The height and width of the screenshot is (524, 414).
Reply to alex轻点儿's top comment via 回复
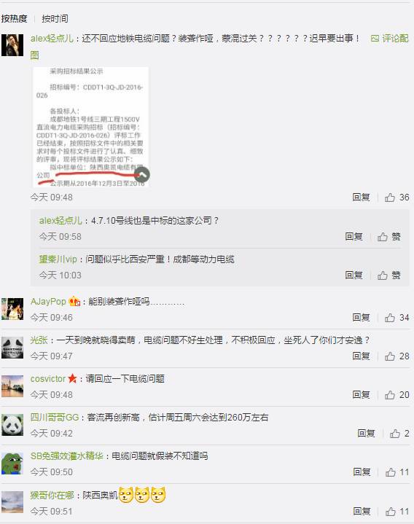pyautogui.click(x=362, y=198)
